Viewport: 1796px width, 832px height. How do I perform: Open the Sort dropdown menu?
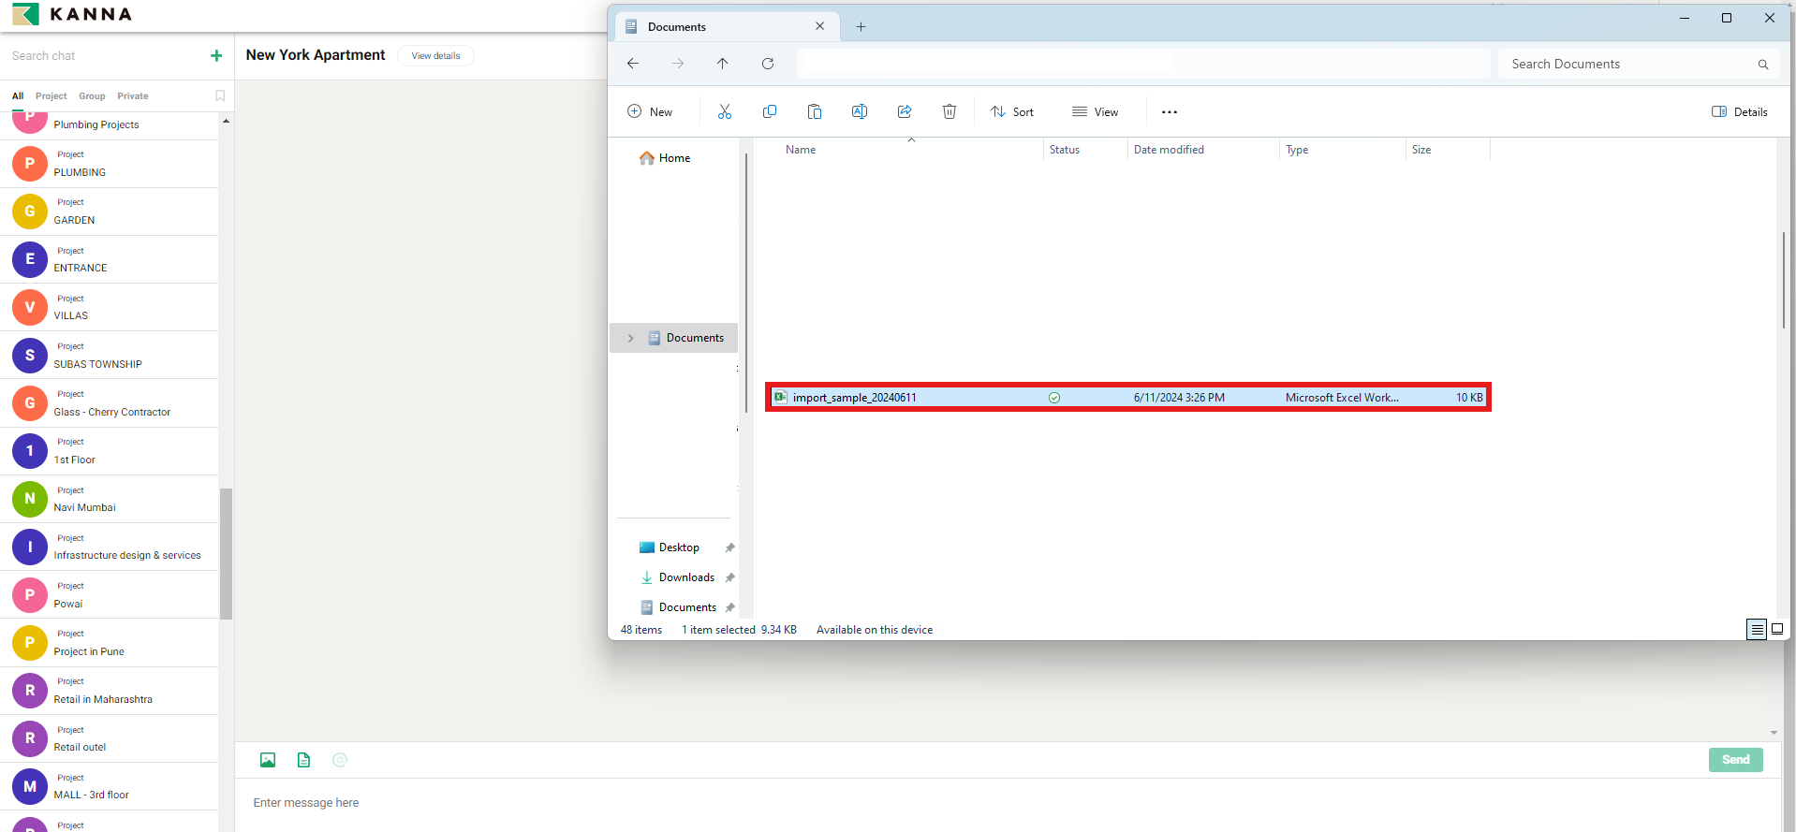pyautogui.click(x=1012, y=112)
